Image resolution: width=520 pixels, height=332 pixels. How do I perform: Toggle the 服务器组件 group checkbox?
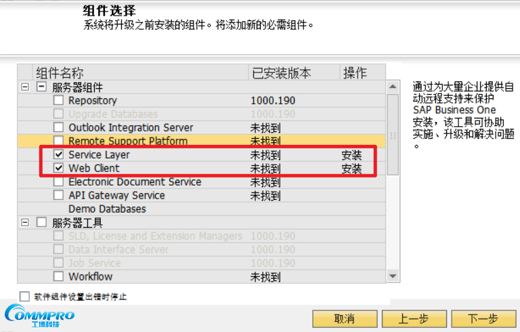click(41, 87)
